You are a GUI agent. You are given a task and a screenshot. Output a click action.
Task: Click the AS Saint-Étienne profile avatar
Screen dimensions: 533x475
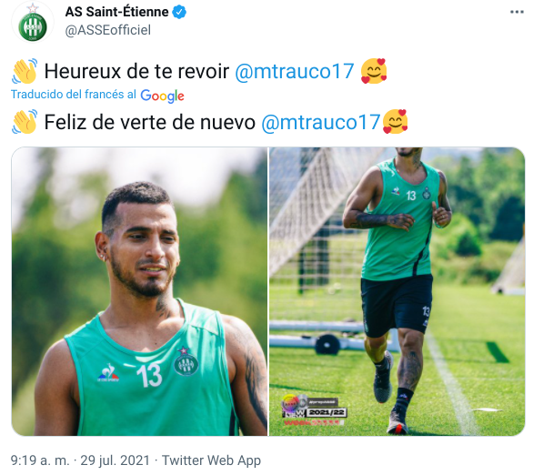(33, 23)
